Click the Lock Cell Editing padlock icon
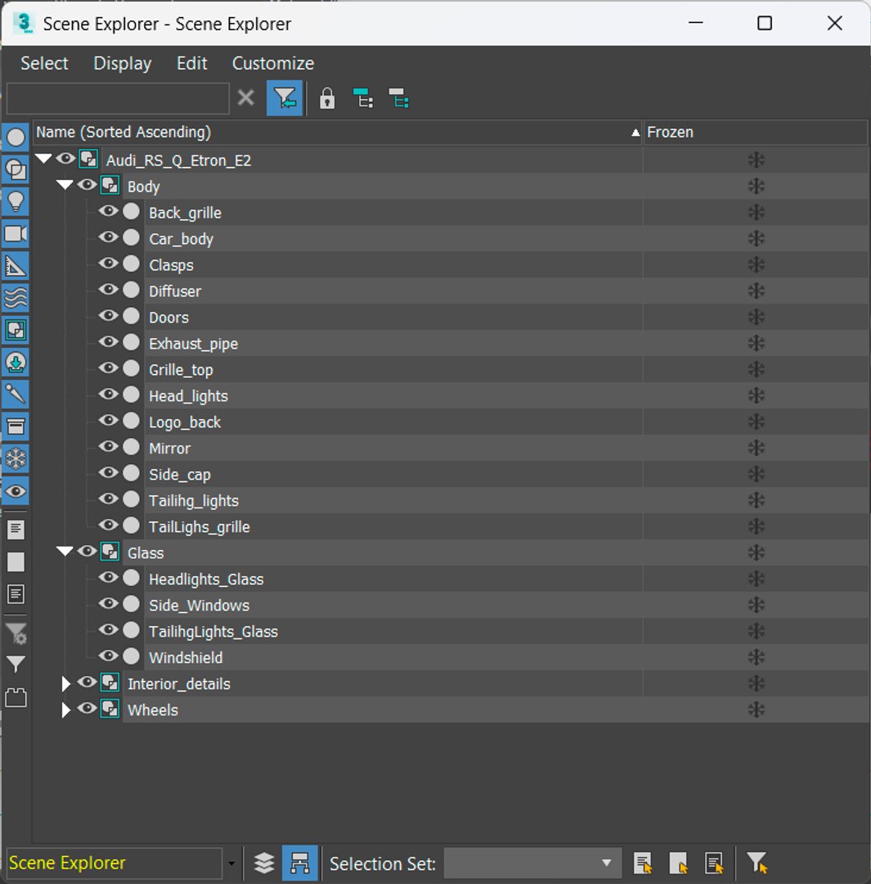The width and height of the screenshot is (871, 884). [327, 99]
